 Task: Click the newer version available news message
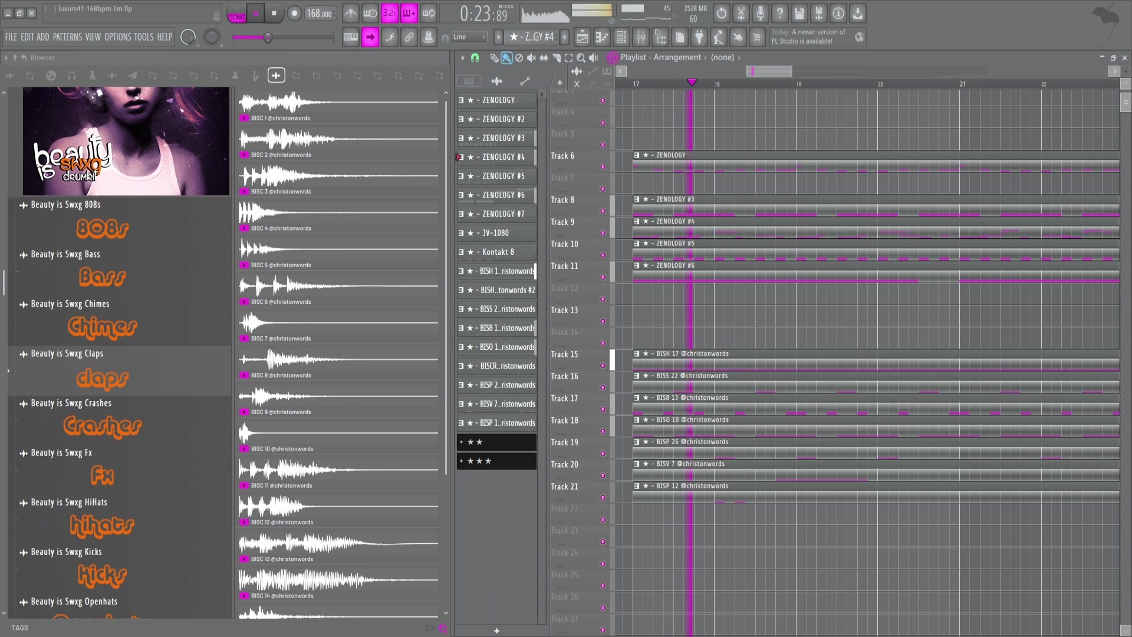tap(809, 37)
